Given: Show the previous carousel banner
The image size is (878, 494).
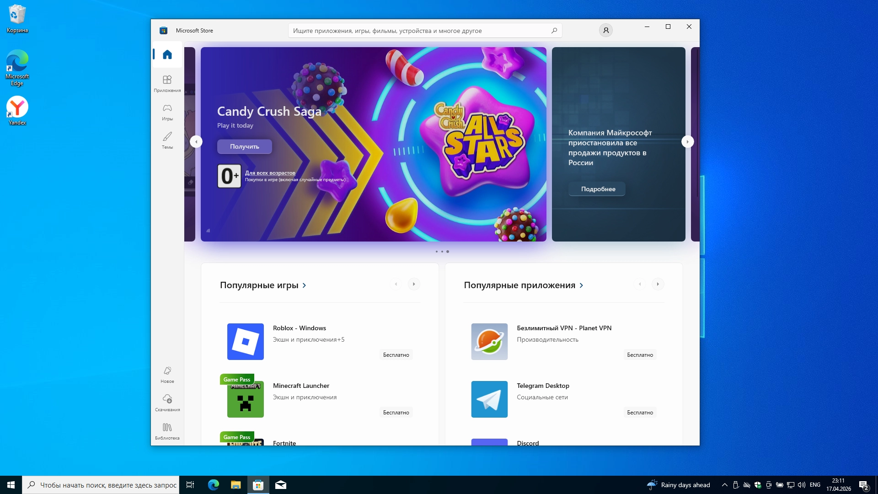Looking at the screenshot, I should point(196,142).
